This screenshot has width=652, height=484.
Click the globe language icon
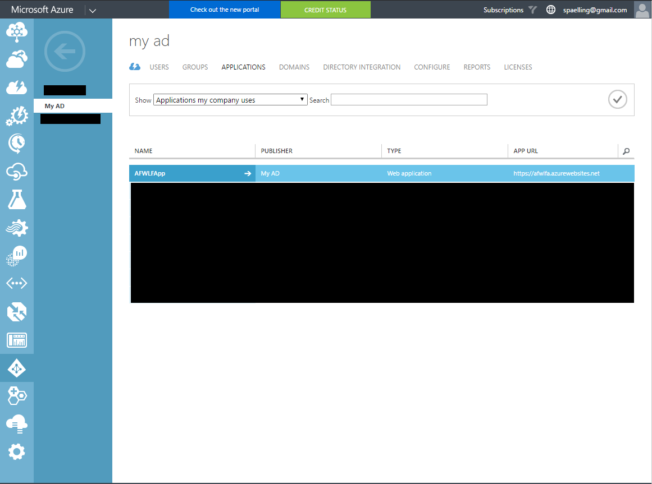click(550, 10)
